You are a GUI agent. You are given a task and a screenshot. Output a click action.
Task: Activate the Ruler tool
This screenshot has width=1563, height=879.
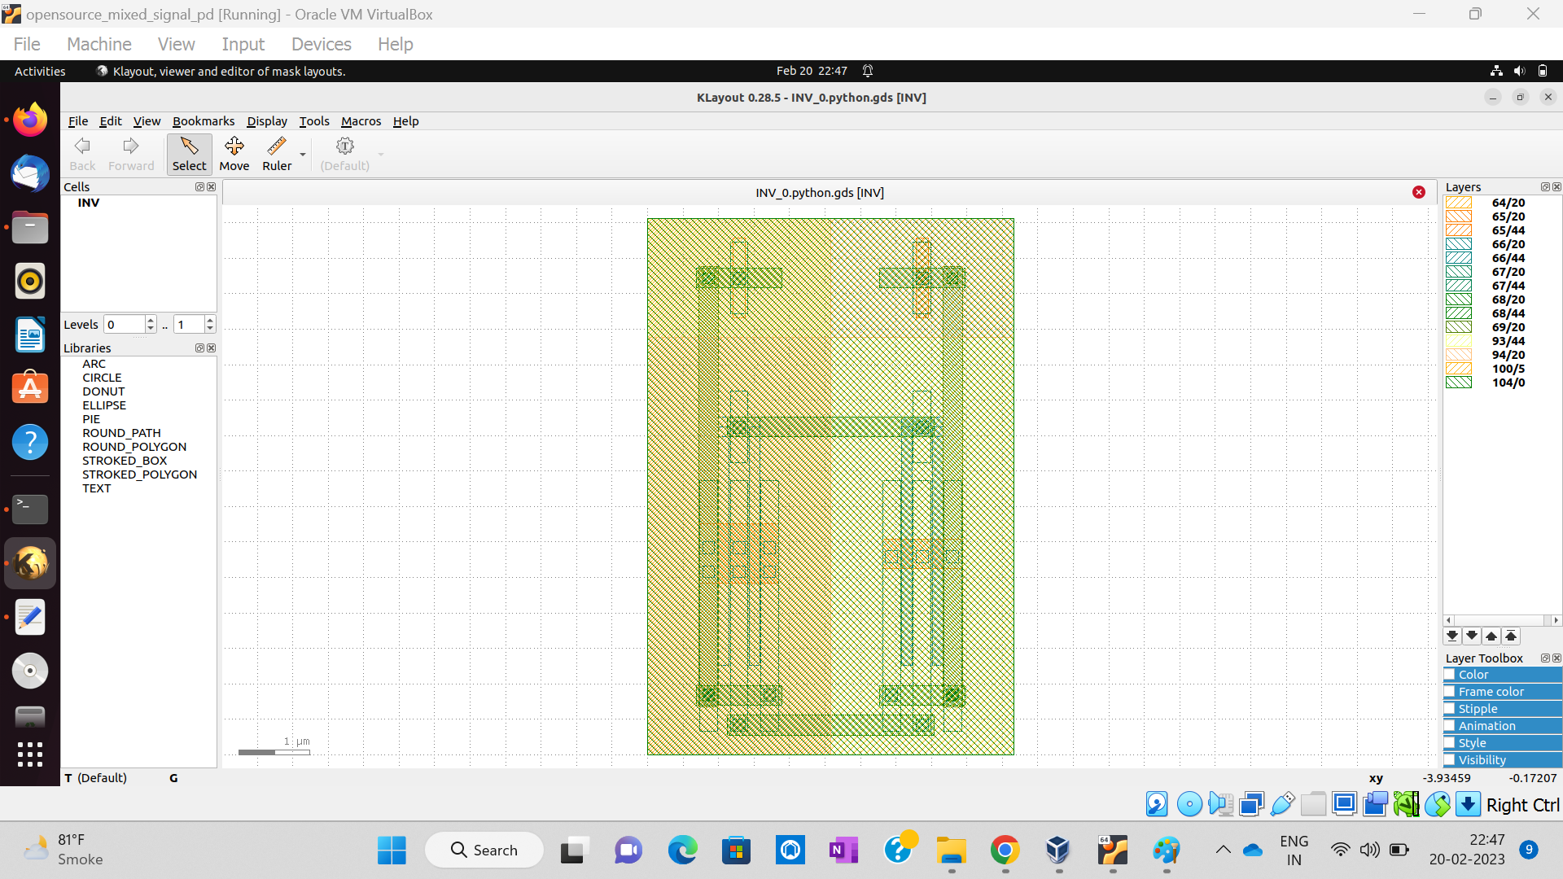[x=277, y=153]
